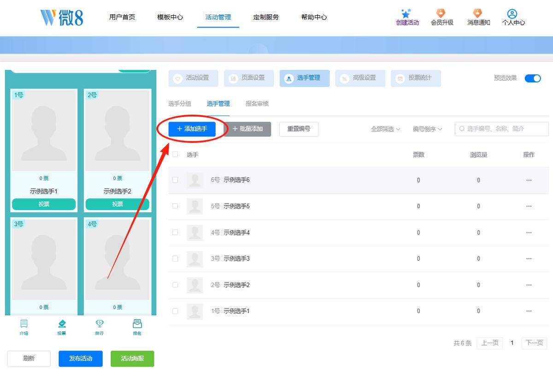The width and height of the screenshot is (553, 374).
Task: Tap the 报名 icon in preview
Action: coord(137,324)
